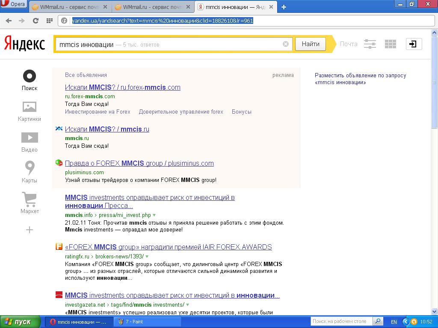Open the Инвестирование на Forex sublink

(98, 112)
